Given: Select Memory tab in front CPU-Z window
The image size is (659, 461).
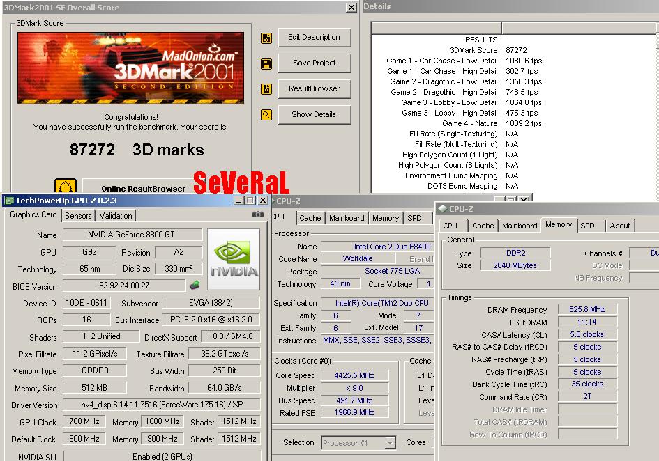Looking at the screenshot, I should click(x=559, y=225).
